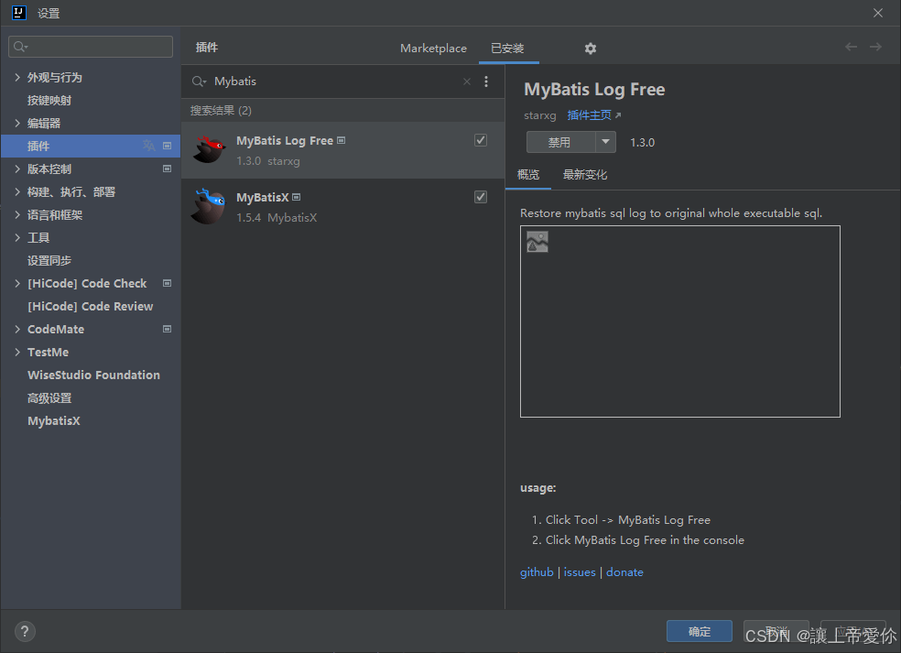
Task: Open the 概览 tab
Action: [528, 174]
